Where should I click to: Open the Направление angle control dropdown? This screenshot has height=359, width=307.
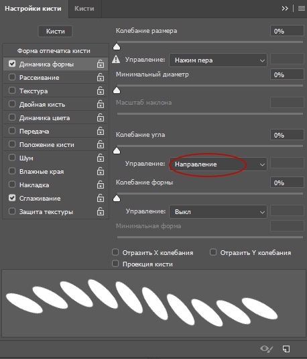(218, 164)
